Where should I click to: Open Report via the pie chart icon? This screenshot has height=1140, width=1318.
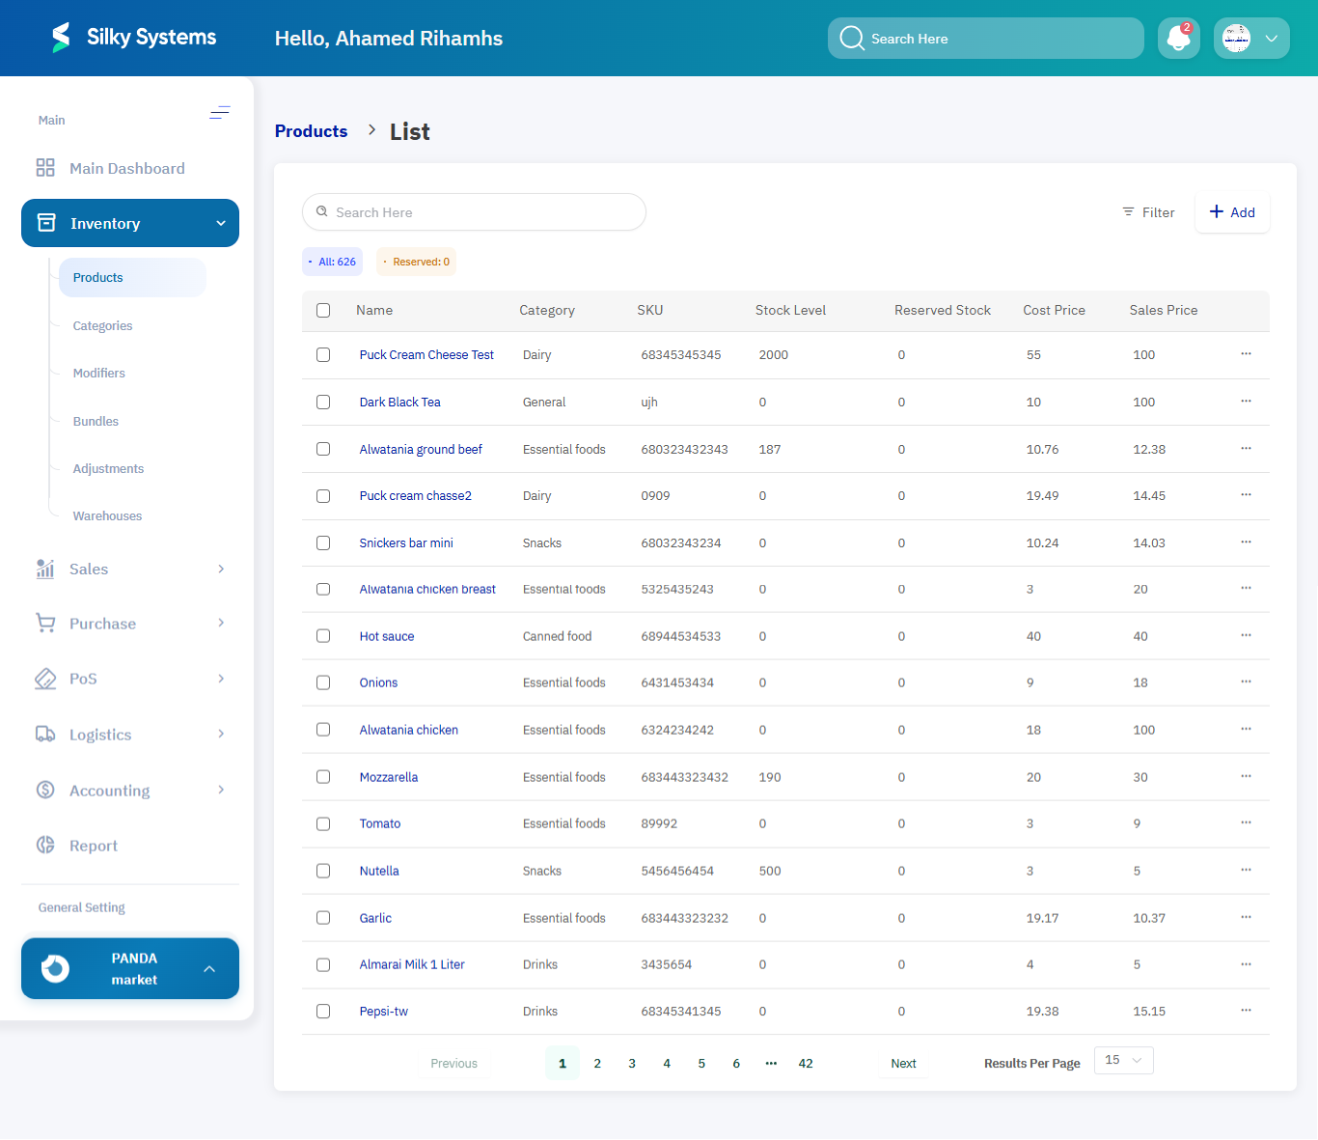[x=44, y=845]
